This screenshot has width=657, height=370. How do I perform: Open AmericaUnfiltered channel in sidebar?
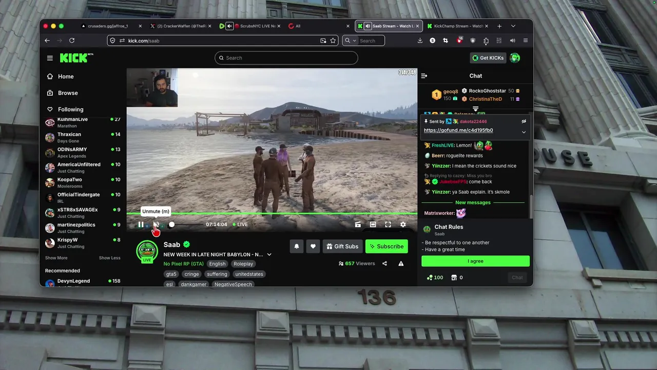pos(83,168)
